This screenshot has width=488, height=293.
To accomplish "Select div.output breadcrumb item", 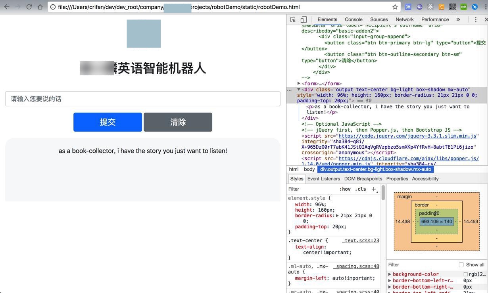I will click(x=375, y=169).
